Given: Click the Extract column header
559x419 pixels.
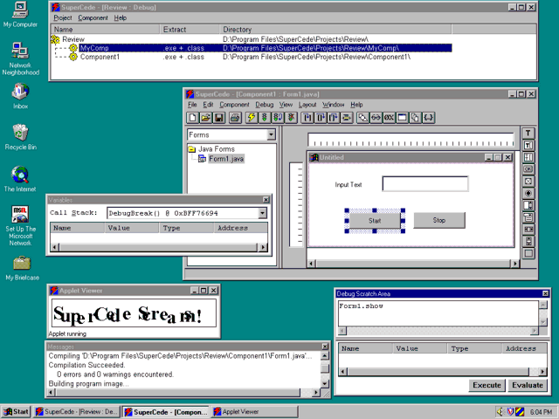Looking at the screenshot, I should (x=190, y=30).
